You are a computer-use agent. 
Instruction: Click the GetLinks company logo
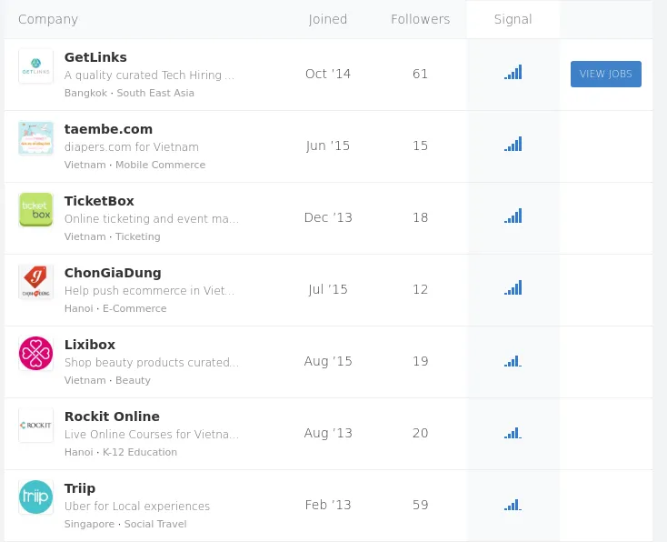pyautogui.click(x=35, y=66)
